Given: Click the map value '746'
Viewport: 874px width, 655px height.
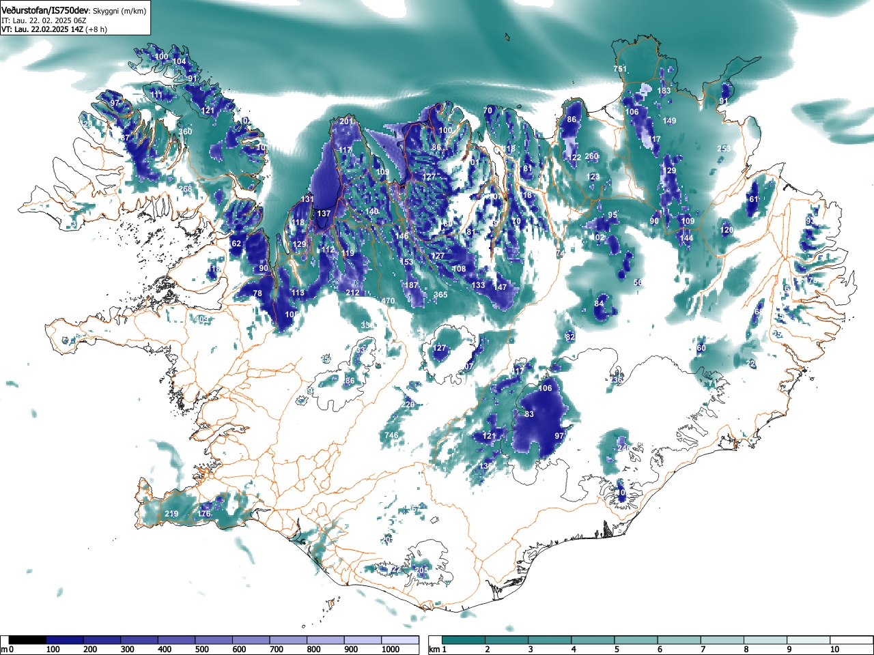Looking at the screenshot, I should click(391, 436).
